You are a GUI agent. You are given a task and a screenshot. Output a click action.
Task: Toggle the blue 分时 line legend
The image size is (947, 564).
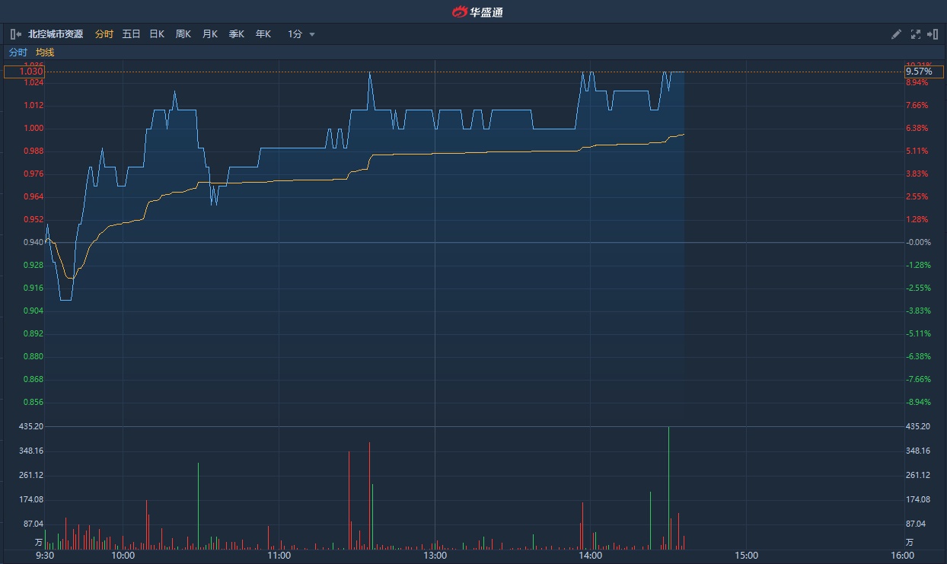point(18,53)
